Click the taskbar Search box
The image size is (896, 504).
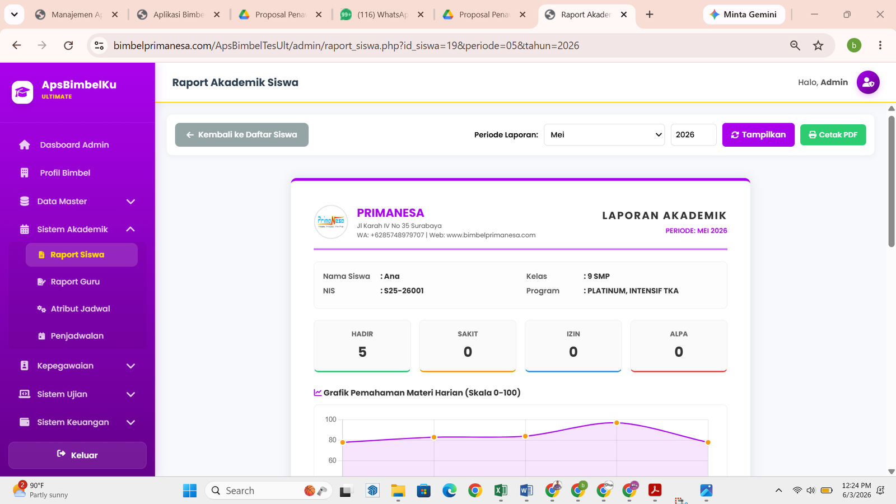pyautogui.click(x=269, y=491)
